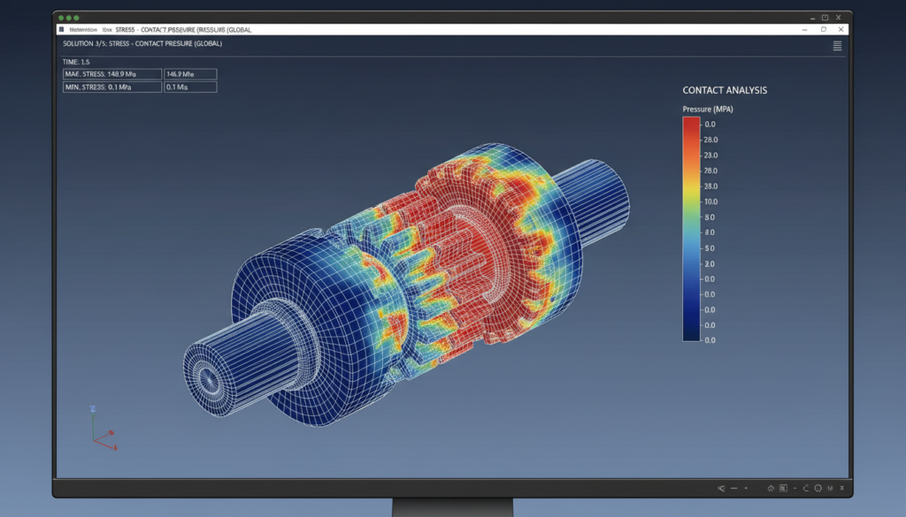The image size is (906, 517).
Task: Click the XYZ axis triad in the viewport
Action: tap(103, 429)
